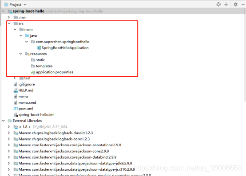Click the templates folder icon
This screenshot has width=246, height=176.
[x=33, y=66]
